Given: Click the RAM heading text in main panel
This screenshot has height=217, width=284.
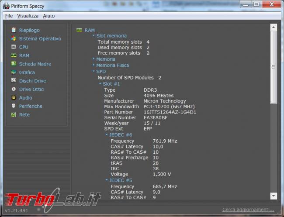Looking at the screenshot, I should 90,30.
